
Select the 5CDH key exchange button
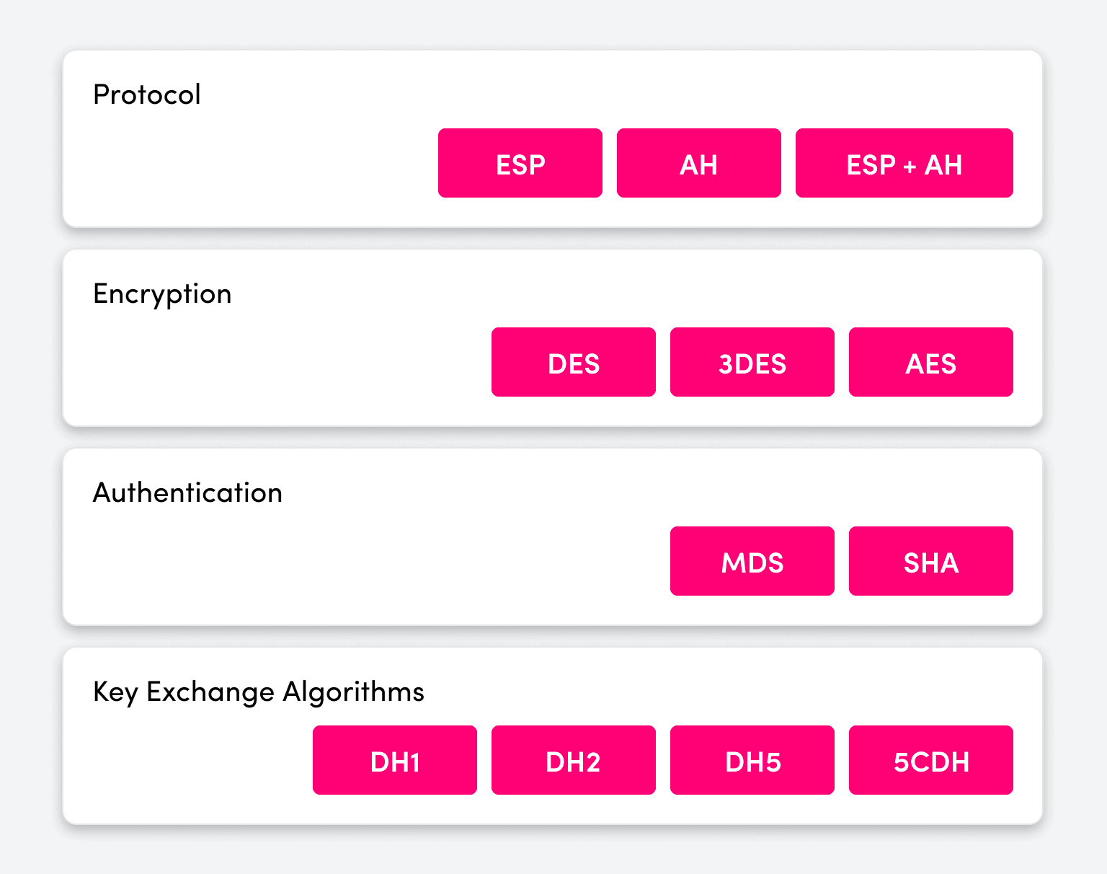point(930,760)
